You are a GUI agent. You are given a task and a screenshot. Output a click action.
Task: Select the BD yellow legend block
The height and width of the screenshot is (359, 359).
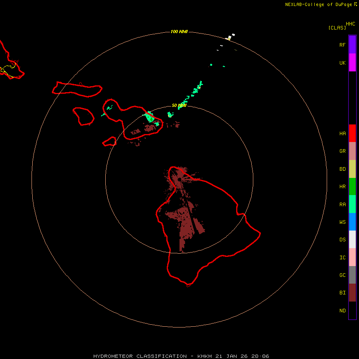(x=352, y=169)
